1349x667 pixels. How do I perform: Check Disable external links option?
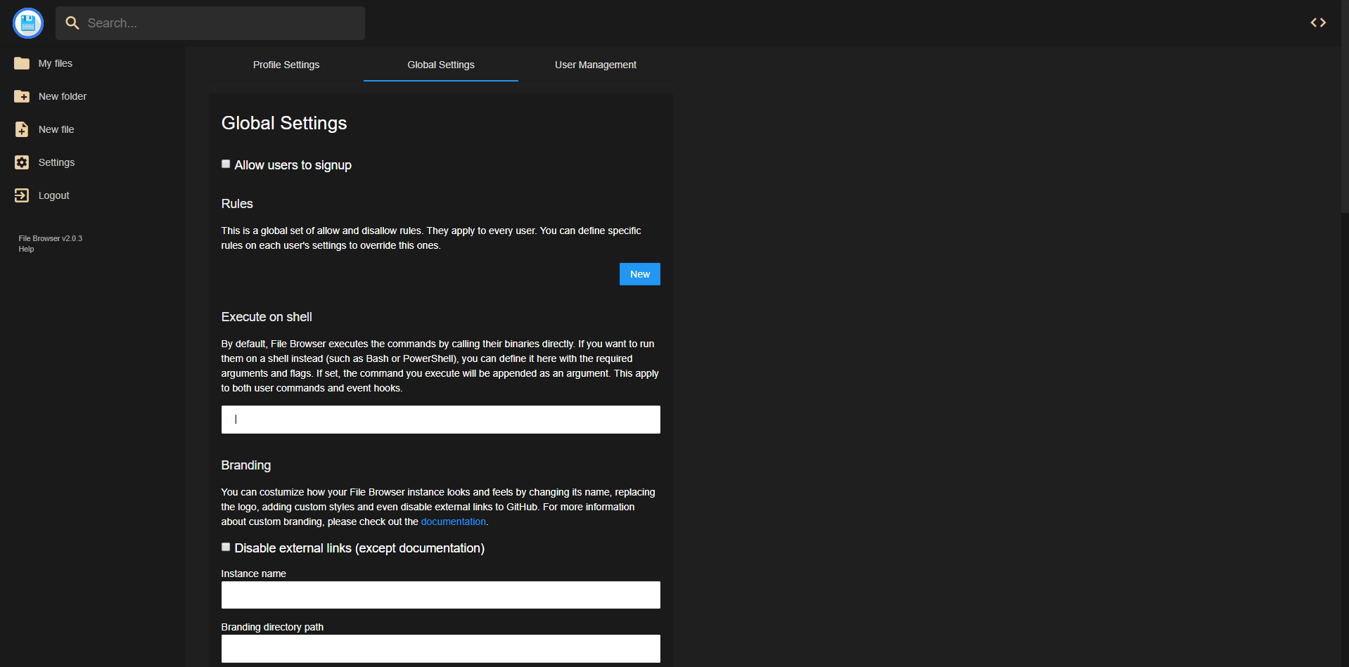click(x=226, y=547)
